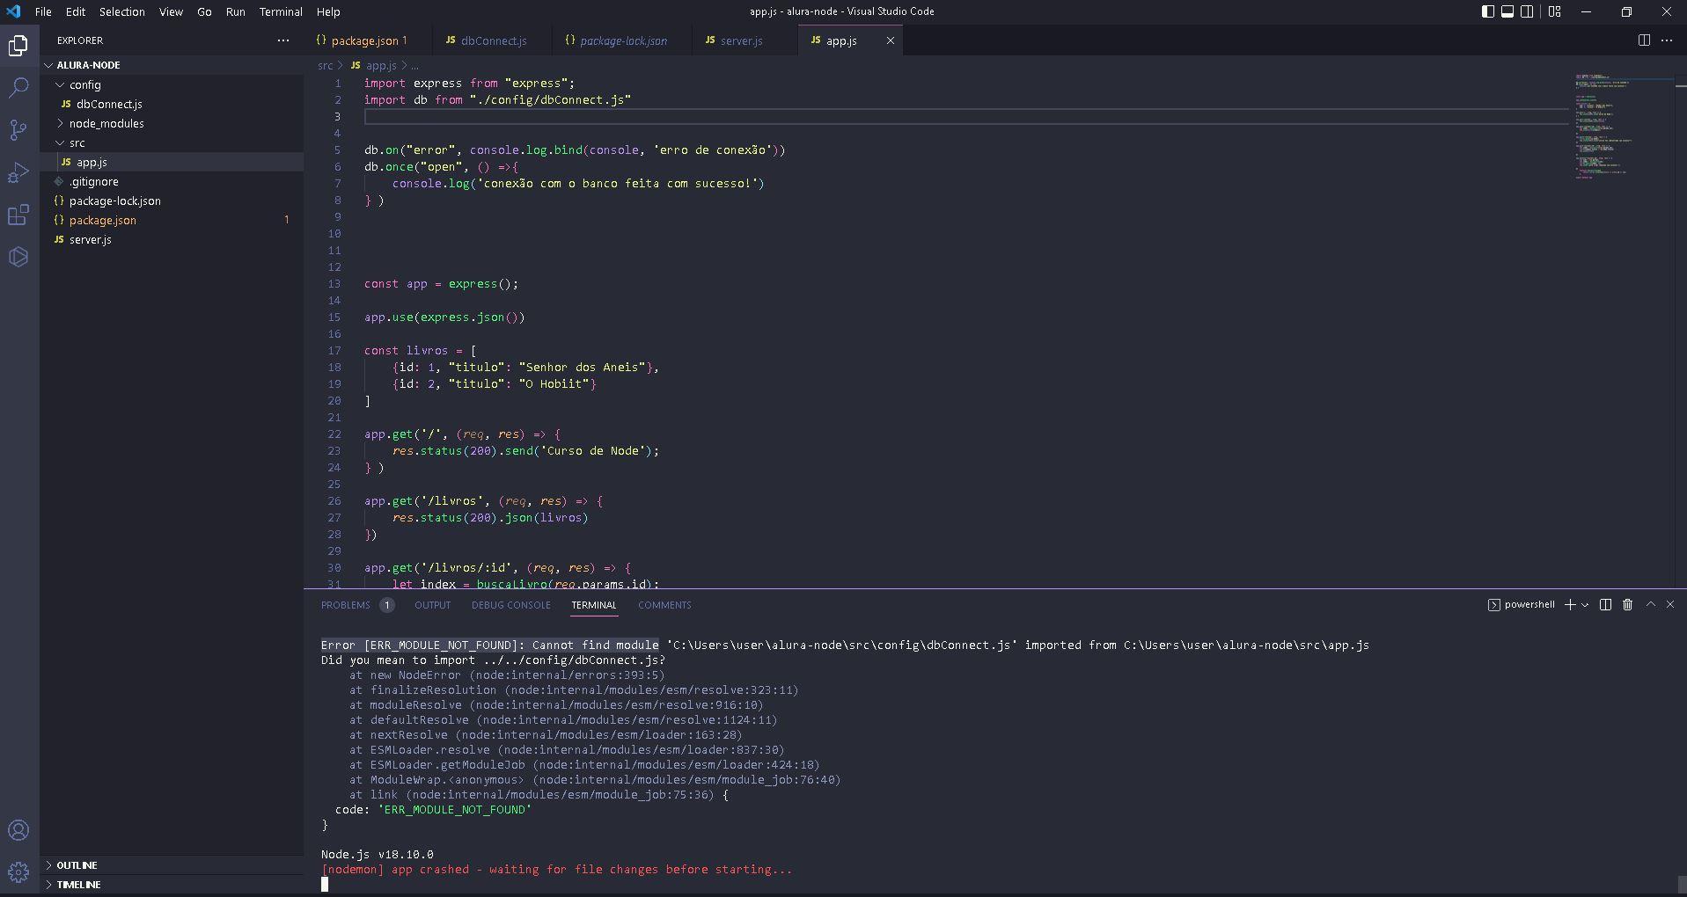Open the terminal launch profile dropdown arrow
1687x897 pixels.
tap(1585, 605)
